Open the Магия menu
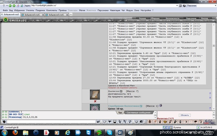Image resolution: width=217 pixels, height=136 pixels. tap(82, 10)
